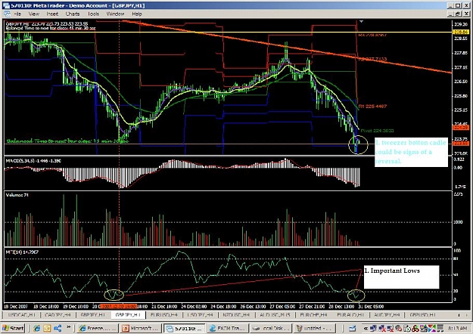Switch to the USDCAD,H1 chart tab
This screenshot has width=473, height=334.
click(22, 314)
